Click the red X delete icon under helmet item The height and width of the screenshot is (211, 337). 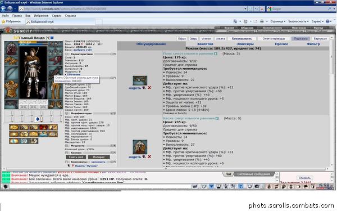[x=149, y=156]
